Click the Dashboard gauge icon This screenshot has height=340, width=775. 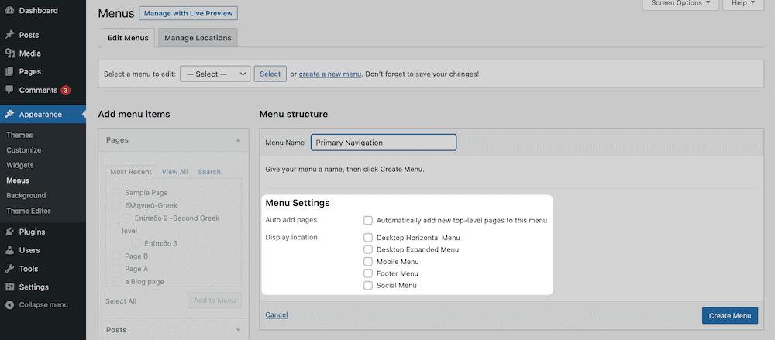pyautogui.click(x=9, y=11)
